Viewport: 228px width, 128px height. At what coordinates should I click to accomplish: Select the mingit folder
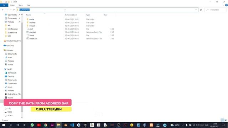(32, 26)
